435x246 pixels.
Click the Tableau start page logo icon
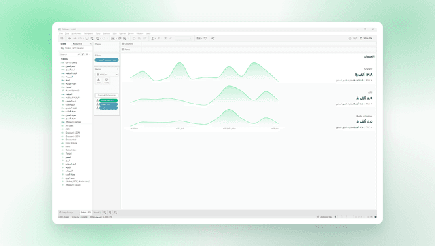pyautogui.click(x=62, y=38)
